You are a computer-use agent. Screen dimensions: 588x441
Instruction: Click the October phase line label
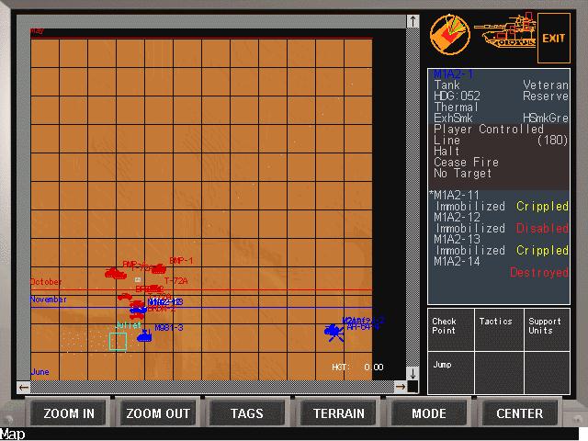(x=46, y=282)
